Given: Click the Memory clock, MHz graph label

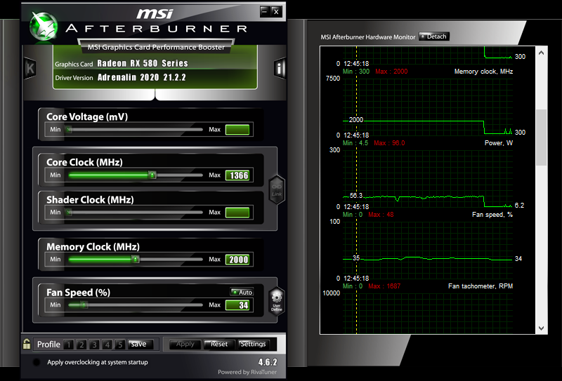Looking at the screenshot, I should click(x=483, y=72).
